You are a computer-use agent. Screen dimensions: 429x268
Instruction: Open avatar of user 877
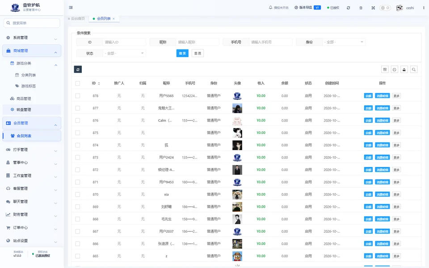pos(237,108)
